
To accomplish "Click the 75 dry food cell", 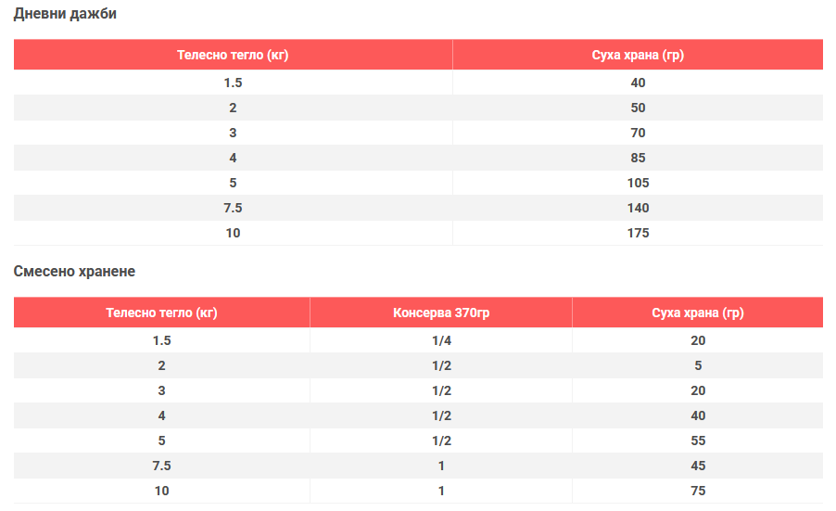I will 698,491.
